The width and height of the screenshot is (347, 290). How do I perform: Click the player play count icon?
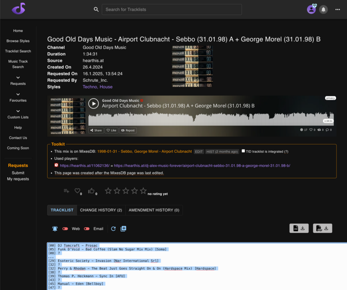pyautogui.click(x=301, y=130)
